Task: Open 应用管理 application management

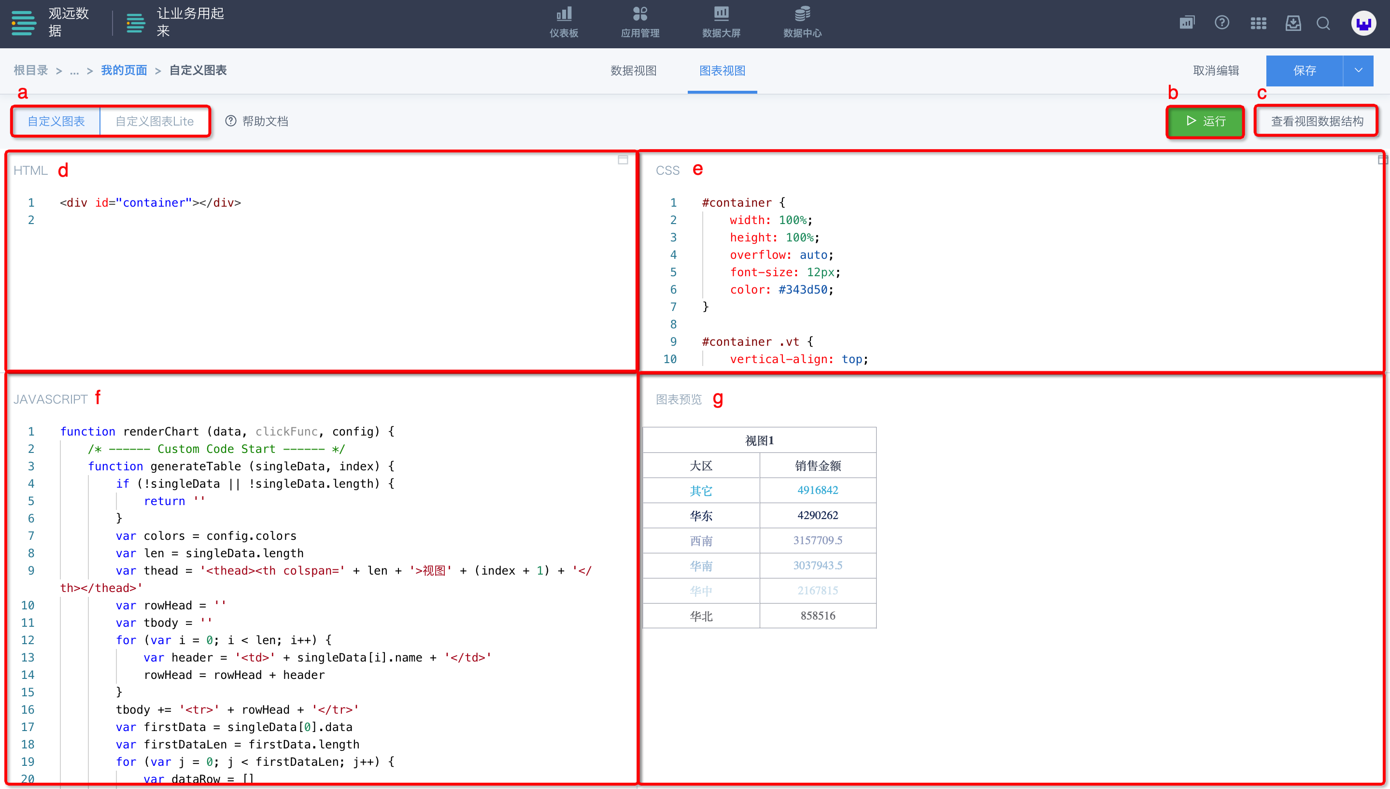Action: (x=640, y=23)
